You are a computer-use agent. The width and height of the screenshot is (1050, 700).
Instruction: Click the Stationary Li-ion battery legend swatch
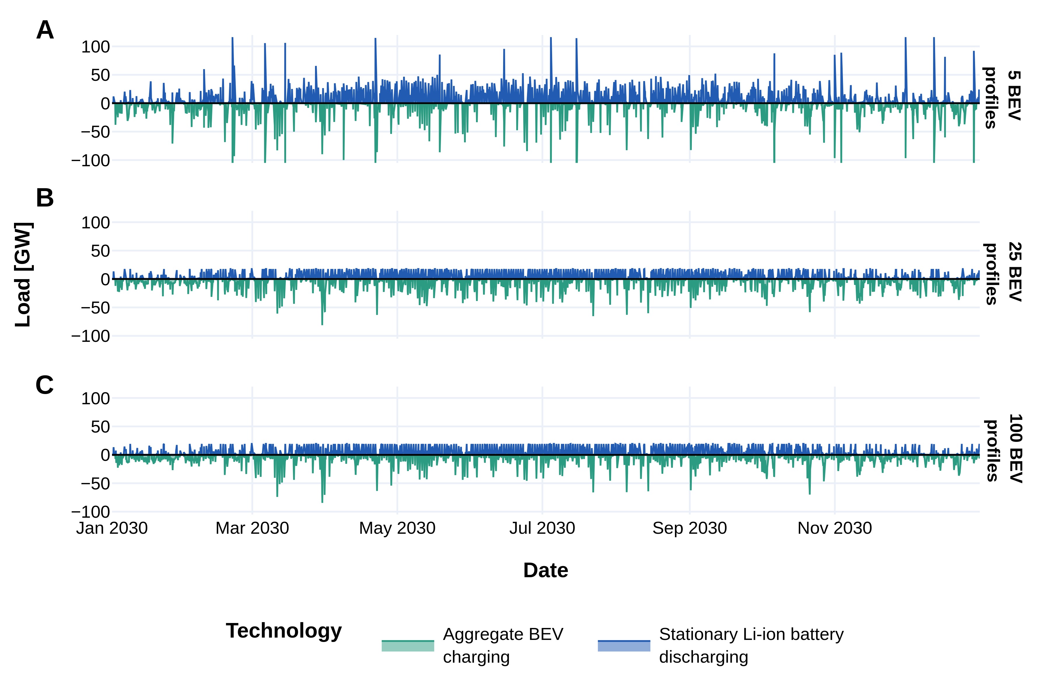624,645
